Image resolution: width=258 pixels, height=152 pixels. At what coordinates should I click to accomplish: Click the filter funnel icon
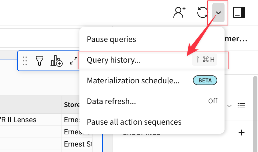click(x=40, y=61)
